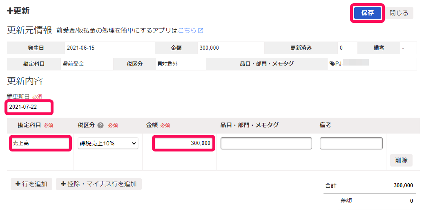Image resolution: width=424 pixels, height=215 pixels.
Task: Click the 合計 amount 300,000
Action: point(403,185)
